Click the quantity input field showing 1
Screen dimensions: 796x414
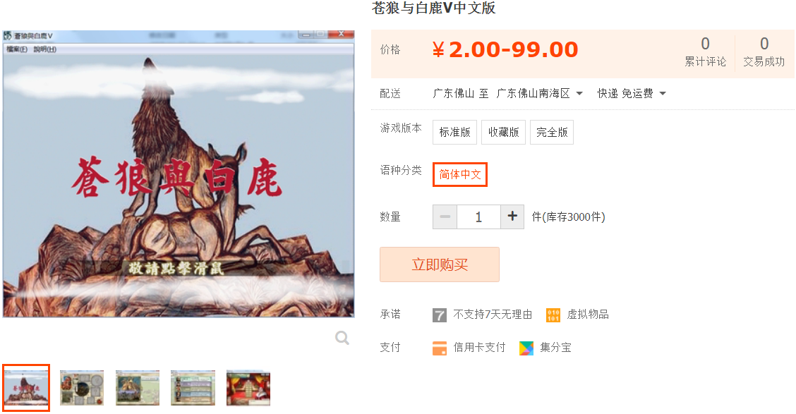coord(478,217)
